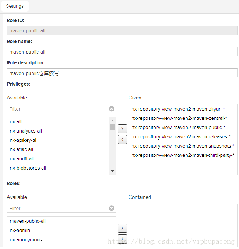Add selected role to Contained list
The width and height of the screenshot is (239, 249).
tap(122, 228)
